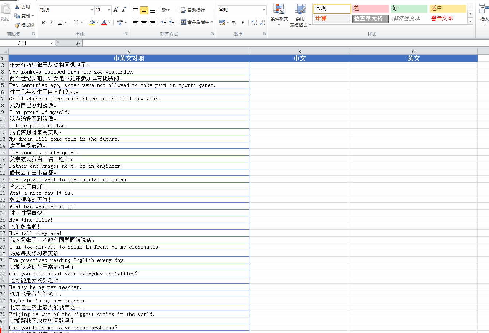Click the phonetic guide (wén 文) icon
Viewport: 489px width, 333px height.
pos(120,23)
